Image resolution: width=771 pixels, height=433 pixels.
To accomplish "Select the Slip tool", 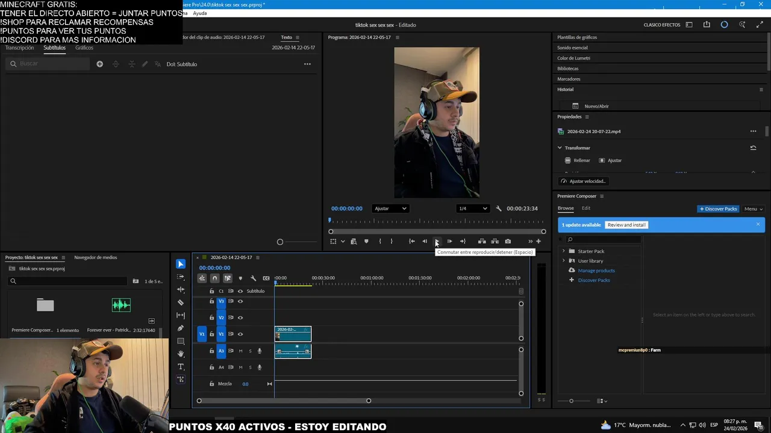I will coord(181,315).
